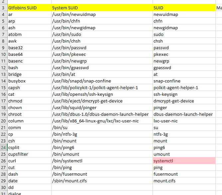
Task: Select the 'base64' cell
Action: 29,55
